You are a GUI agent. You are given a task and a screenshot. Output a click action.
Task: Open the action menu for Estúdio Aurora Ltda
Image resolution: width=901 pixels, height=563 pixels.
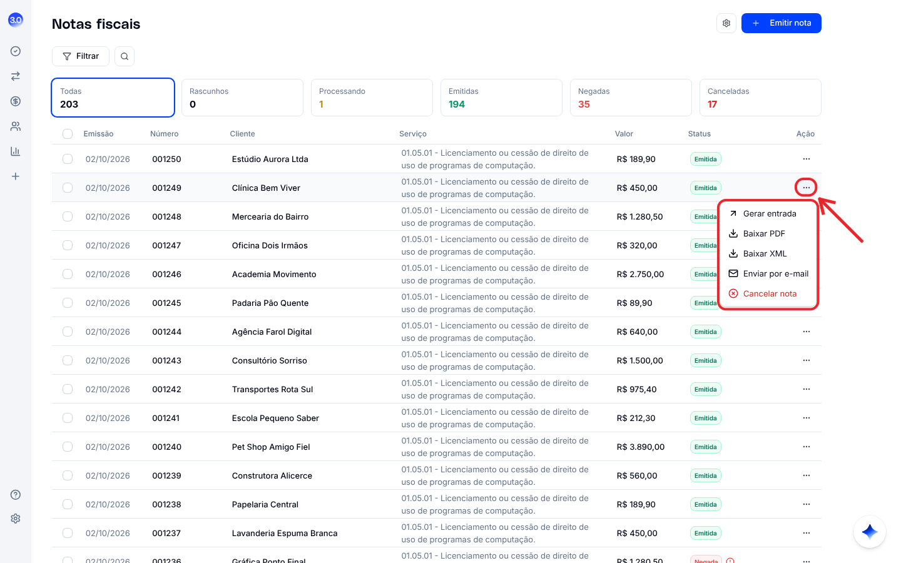(807, 159)
